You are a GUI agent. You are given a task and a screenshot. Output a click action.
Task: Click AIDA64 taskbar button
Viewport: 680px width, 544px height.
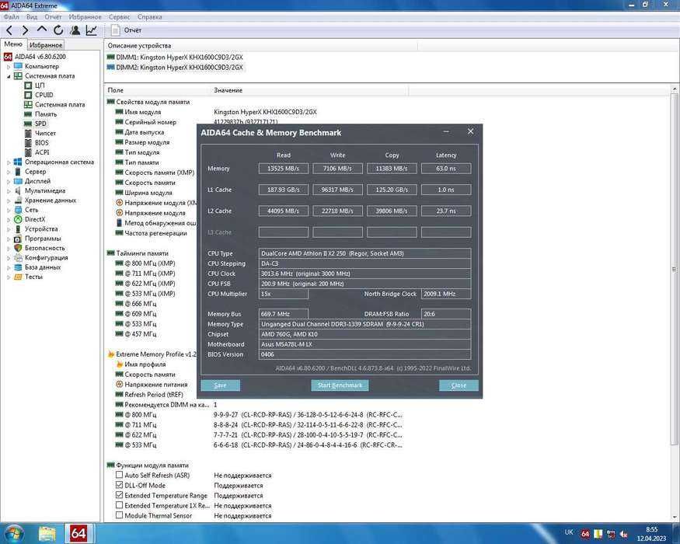coord(78,533)
